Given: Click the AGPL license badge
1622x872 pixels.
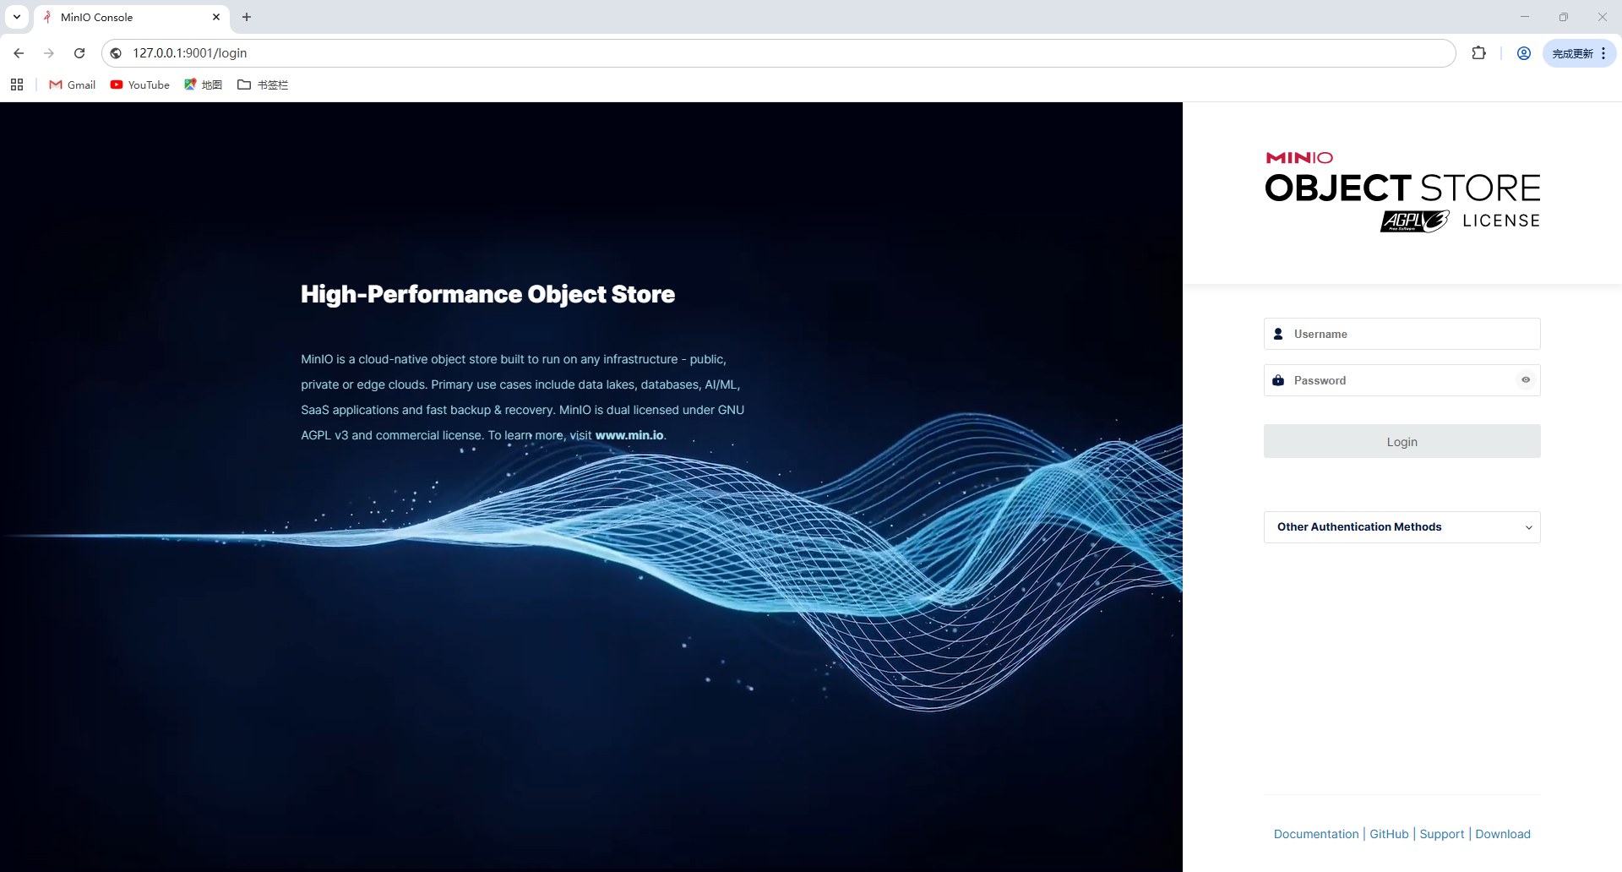Looking at the screenshot, I should click(1414, 221).
